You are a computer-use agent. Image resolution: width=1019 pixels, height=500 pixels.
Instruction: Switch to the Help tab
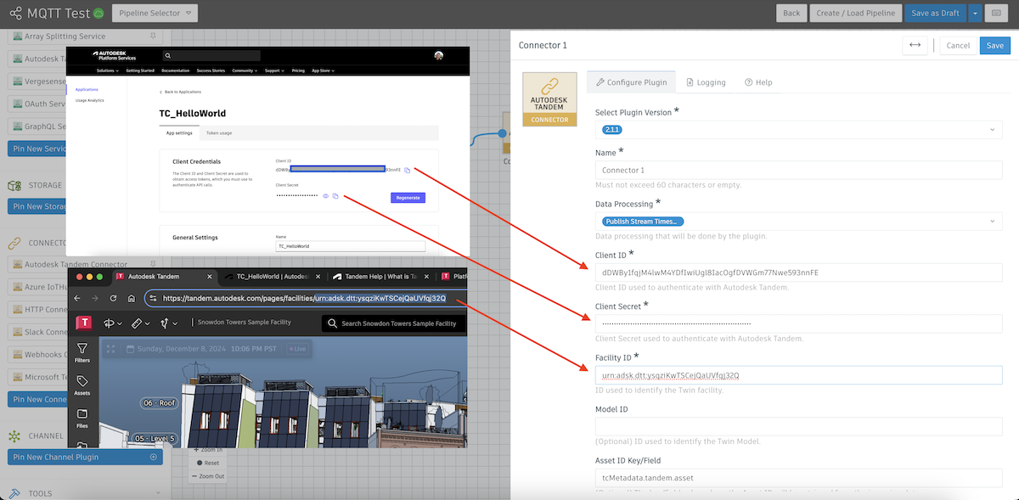758,82
